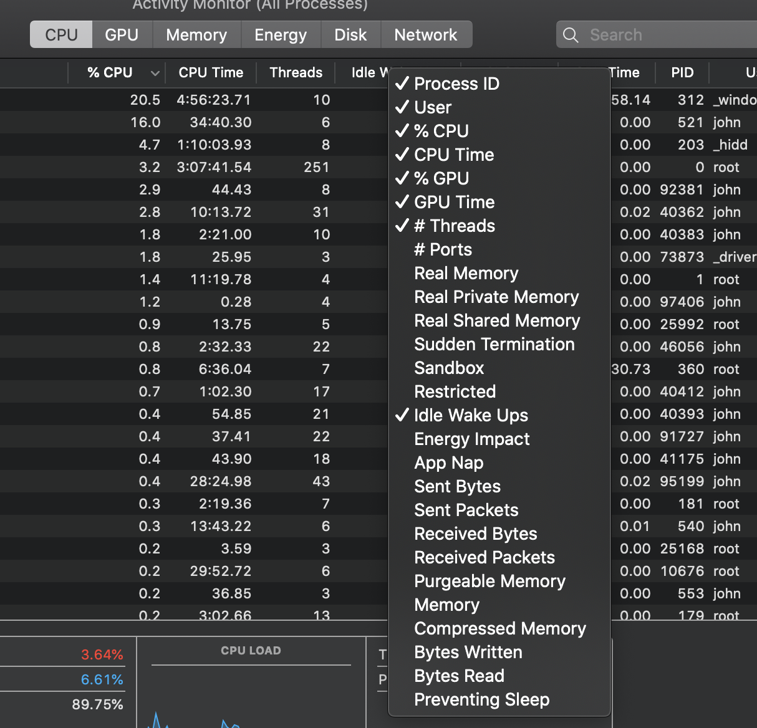Uncheck the % GPU column option
The image size is (757, 728).
[441, 178]
